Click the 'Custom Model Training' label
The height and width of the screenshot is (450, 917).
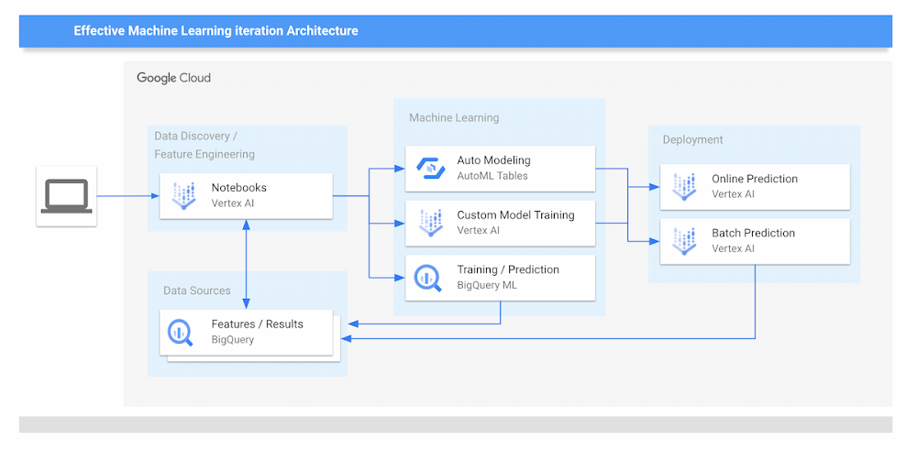515,215
